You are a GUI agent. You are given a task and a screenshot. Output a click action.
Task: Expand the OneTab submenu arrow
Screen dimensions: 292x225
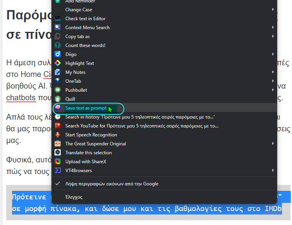[273, 81]
